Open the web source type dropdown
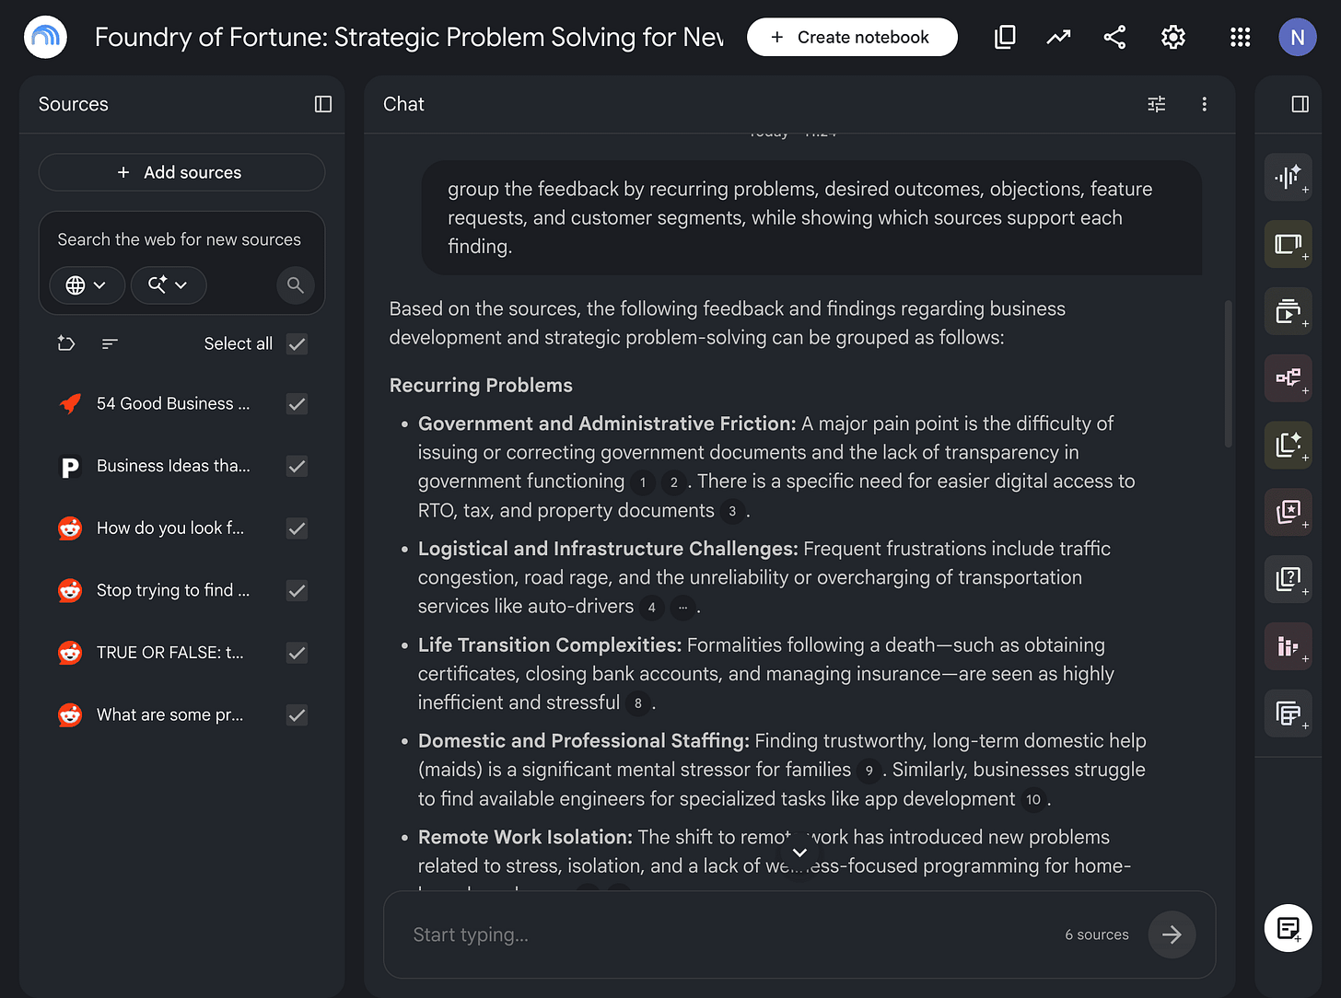This screenshot has height=998, width=1341. click(x=86, y=285)
